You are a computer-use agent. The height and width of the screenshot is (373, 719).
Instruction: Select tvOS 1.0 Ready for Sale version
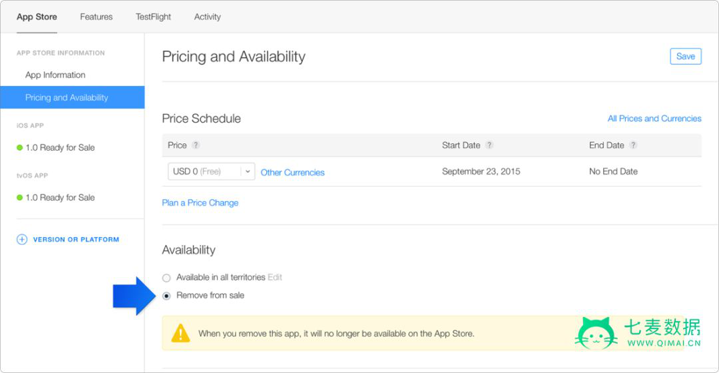coord(60,198)
